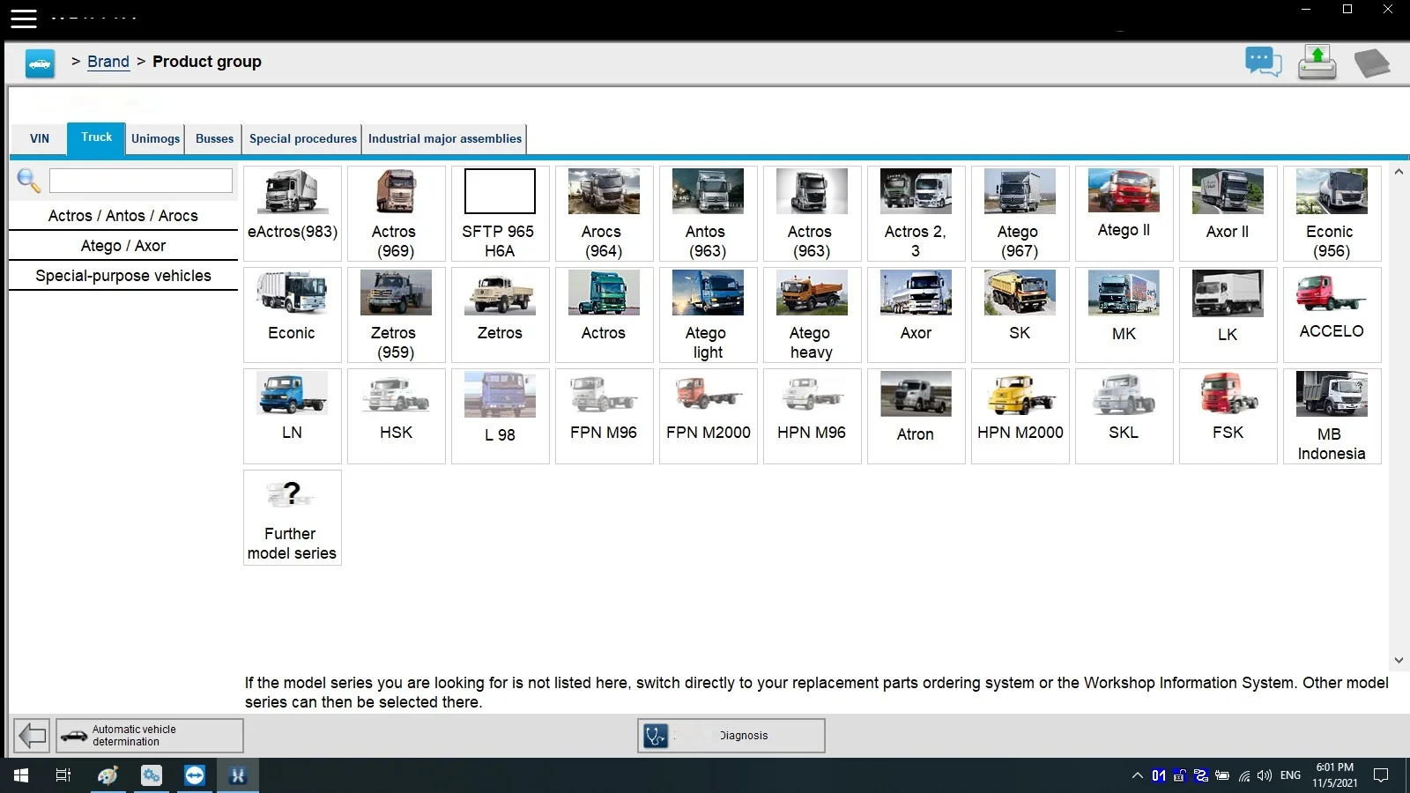Click the download update icon
Image resolution: width=1410 pixels, height=793 pixels.
point(1317,63)
